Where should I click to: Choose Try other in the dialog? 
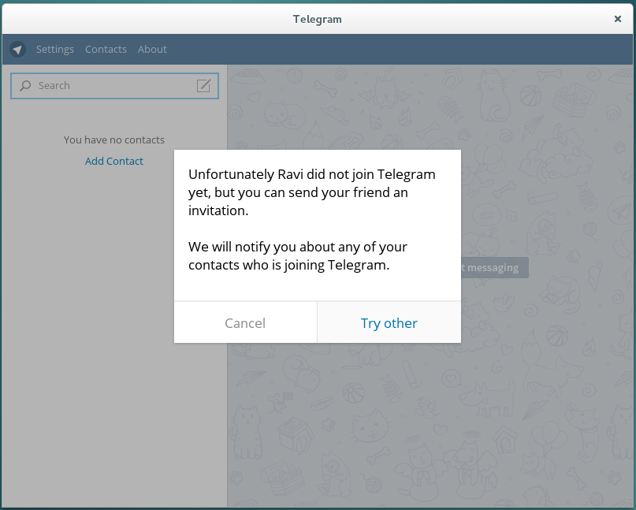coord(389,323)
